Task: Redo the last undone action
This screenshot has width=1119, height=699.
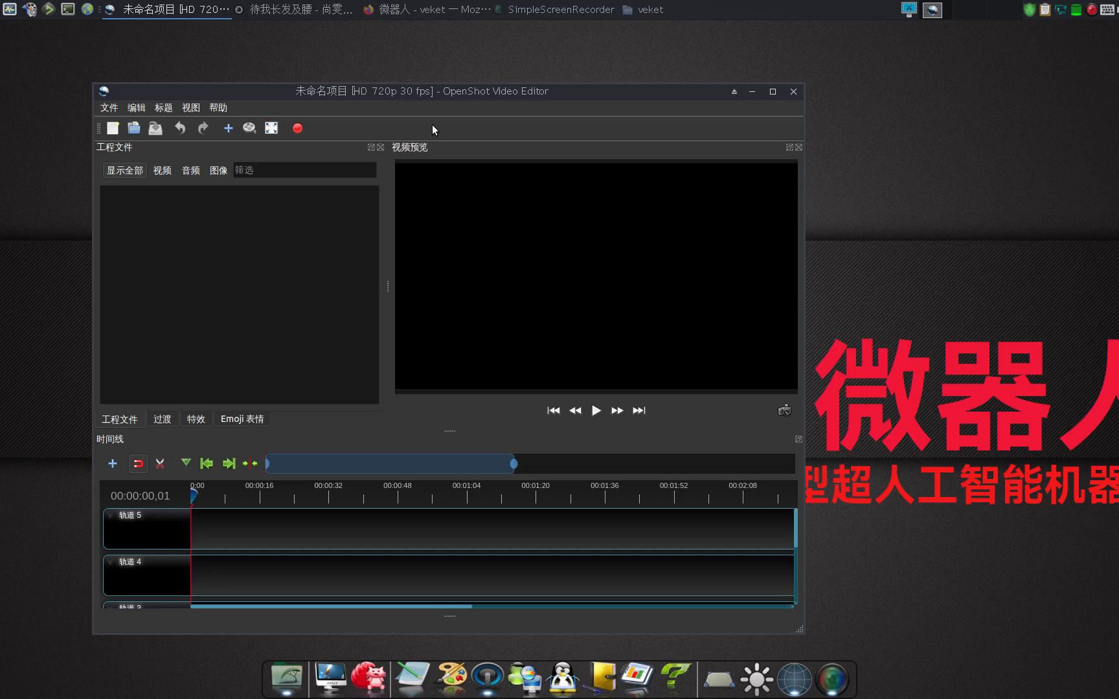Action: tap(203, 128)
